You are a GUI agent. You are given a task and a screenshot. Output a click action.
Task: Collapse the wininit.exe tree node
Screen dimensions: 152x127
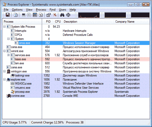pos(4,51)
